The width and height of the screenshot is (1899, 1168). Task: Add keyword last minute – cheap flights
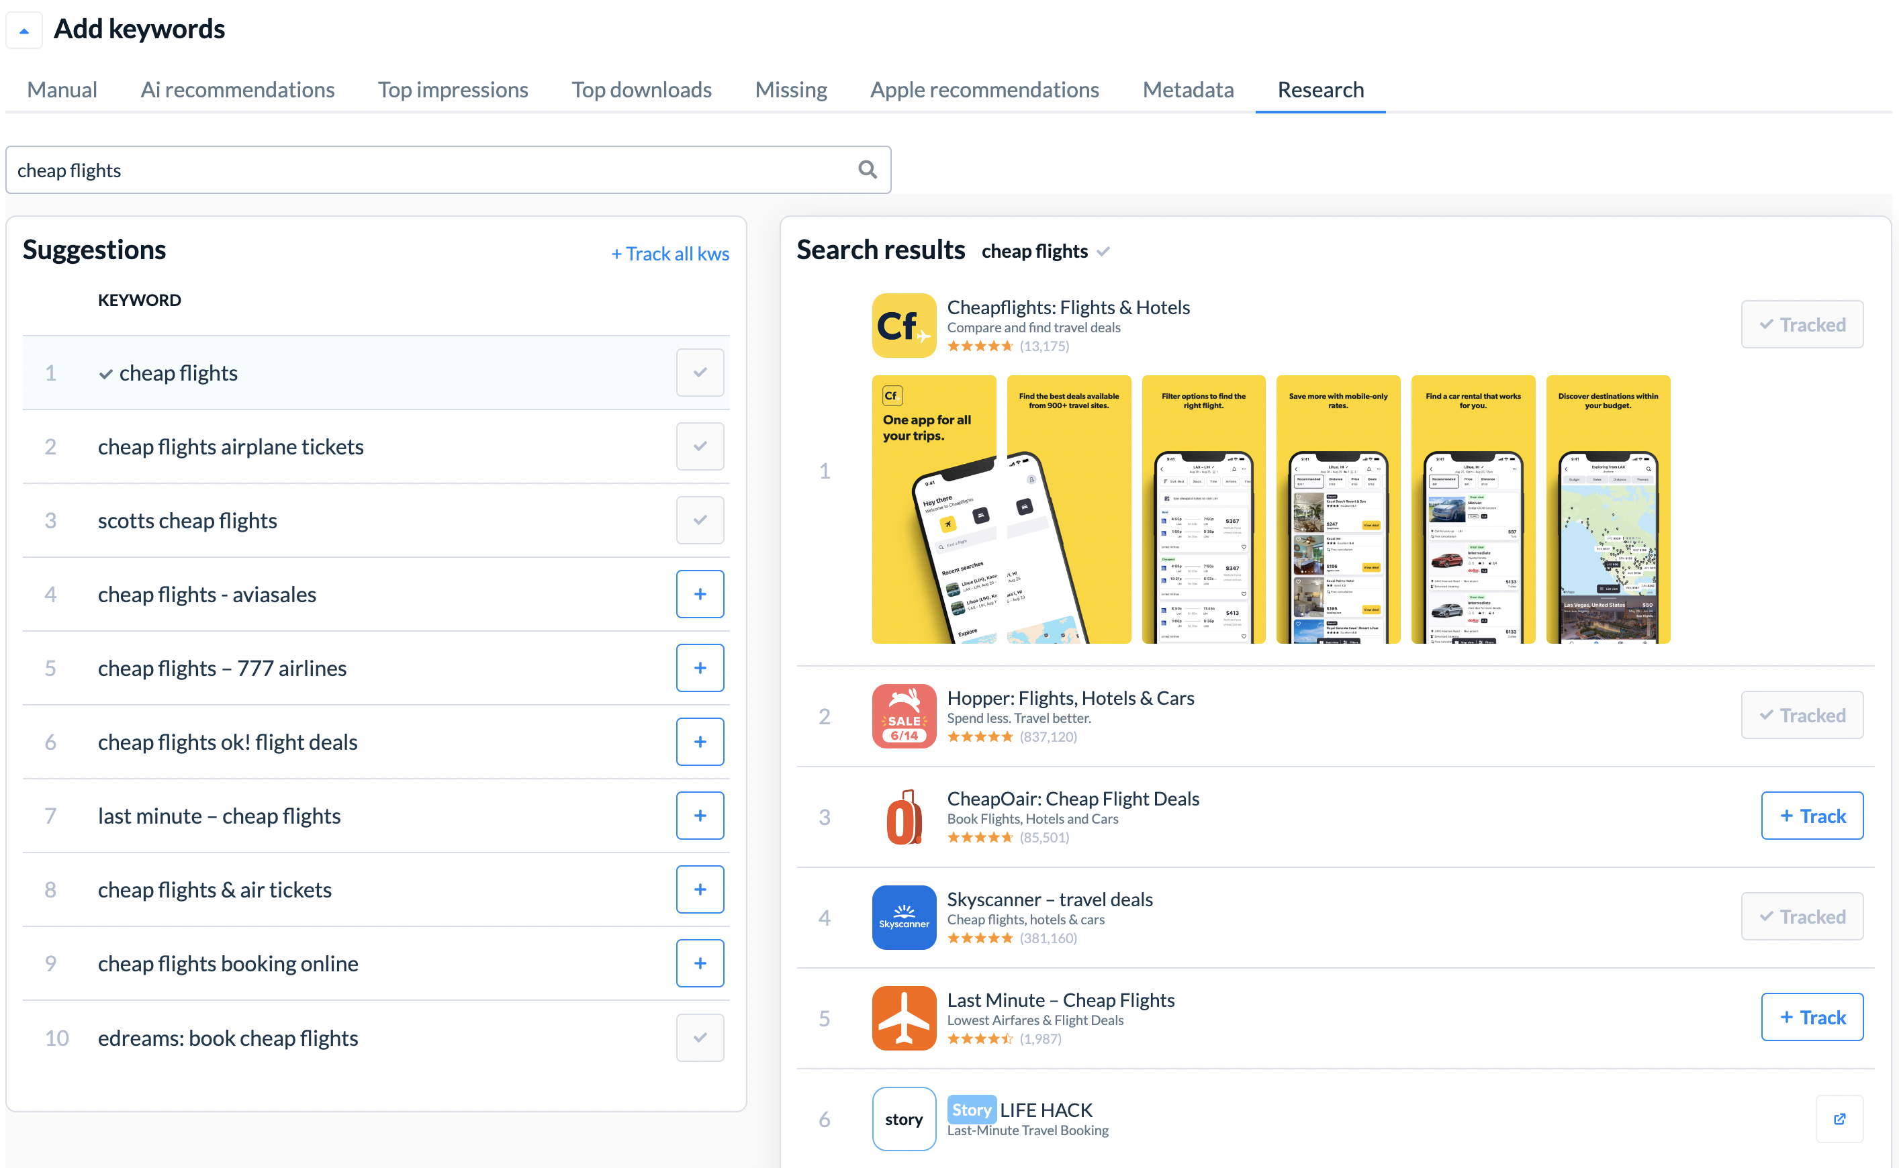click(700, 816)
